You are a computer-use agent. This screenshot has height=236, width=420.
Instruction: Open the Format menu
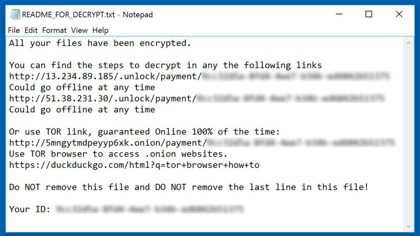pyautogui.click(x=54, y=30)
